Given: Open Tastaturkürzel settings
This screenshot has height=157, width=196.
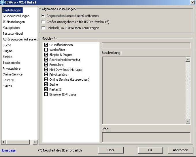Looking at the screenshot, I should point(13,34).
